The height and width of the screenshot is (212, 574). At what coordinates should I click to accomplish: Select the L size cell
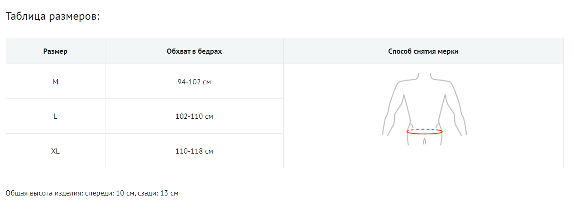pos(55,116)
